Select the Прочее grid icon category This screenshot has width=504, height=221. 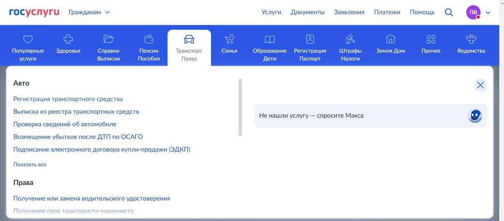click(x=431, y=39)
